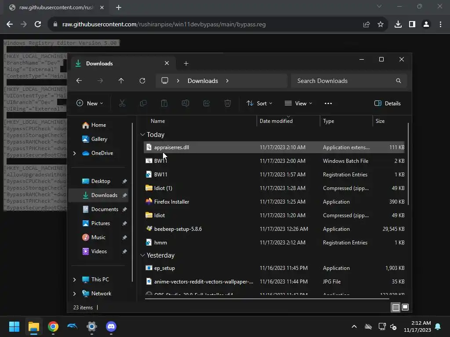Image resolution: width=450 pixels, height=337 pixels.
Task: Open the View dropdown
Action: (x=298, y=104)
